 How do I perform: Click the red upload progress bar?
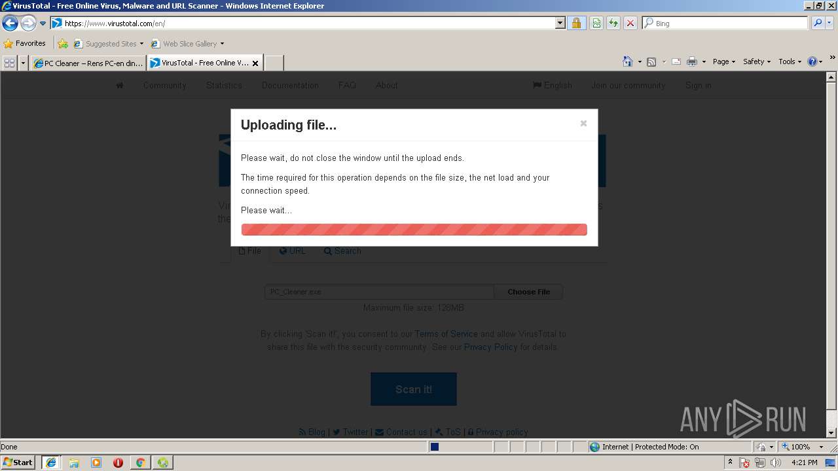point(414,230)
